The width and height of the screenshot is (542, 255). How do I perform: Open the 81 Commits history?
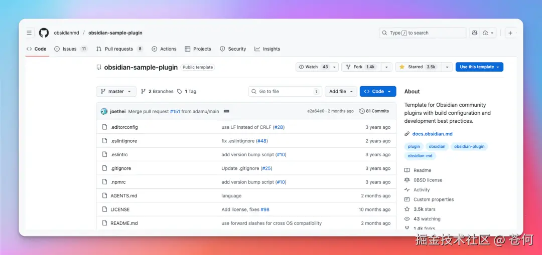374,111
